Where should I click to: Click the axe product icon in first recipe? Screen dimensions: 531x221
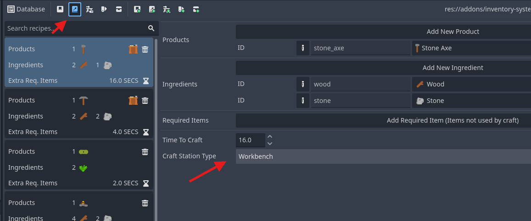tap(84, 49)
